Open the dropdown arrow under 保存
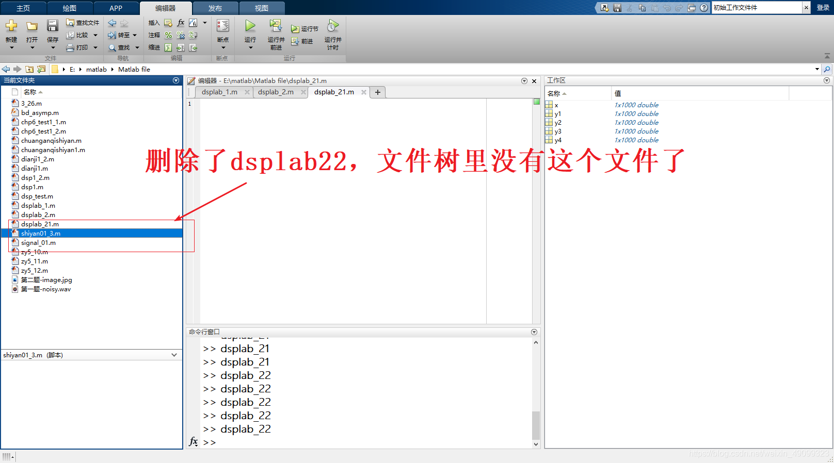The height and width of the screenshot is (463, 834). click(53, 48)
